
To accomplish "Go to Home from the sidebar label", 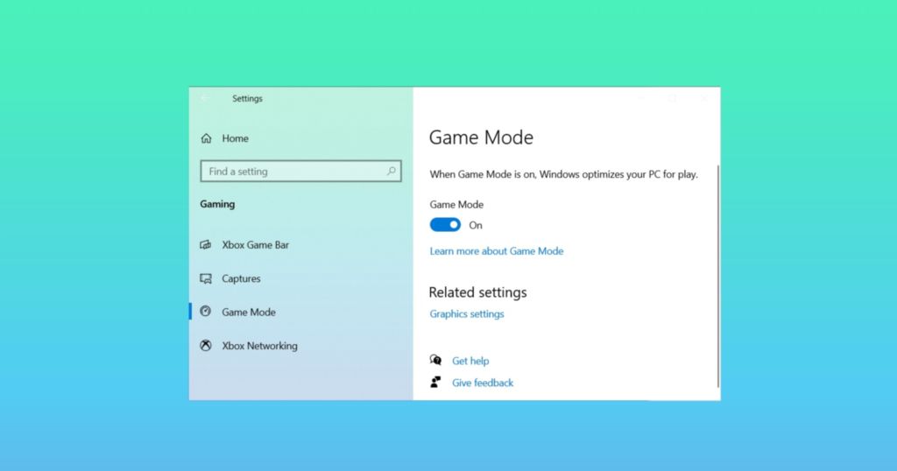I will click(x=235, y=138).
